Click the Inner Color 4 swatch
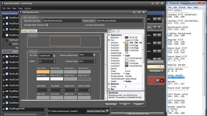207x116 pixels. pyautogui.click(x=84, y=79)
